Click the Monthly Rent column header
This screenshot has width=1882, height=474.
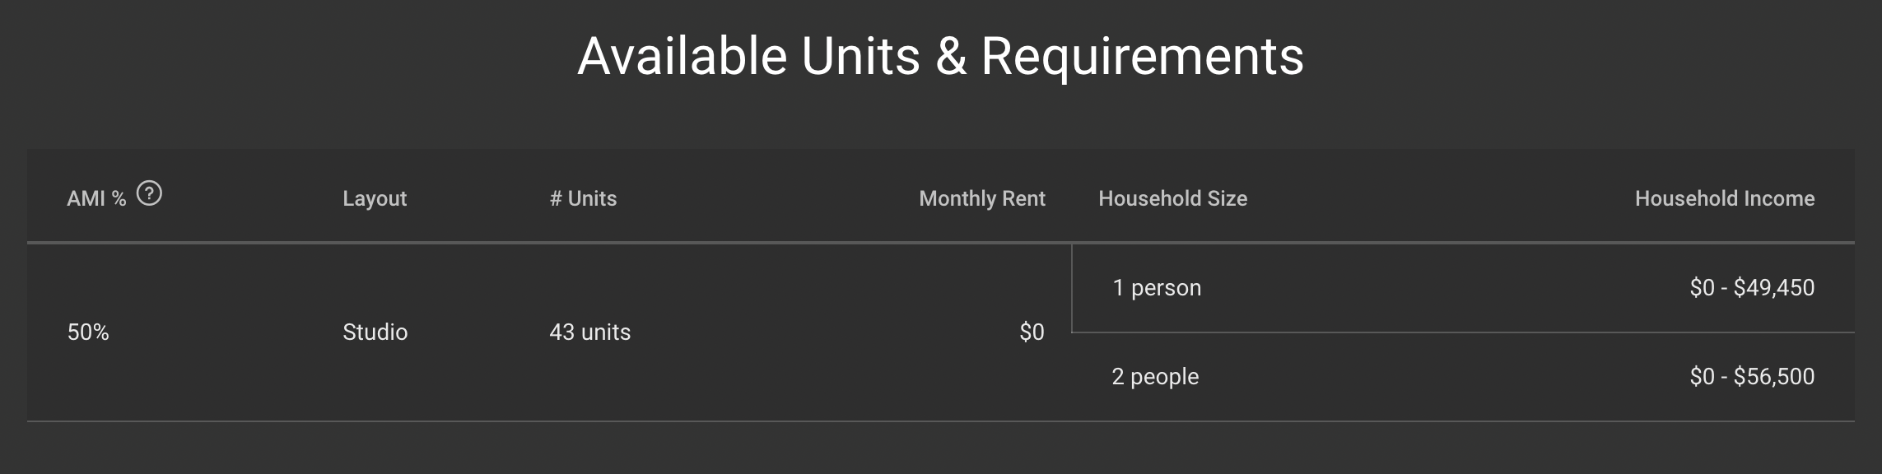[981, 198]
